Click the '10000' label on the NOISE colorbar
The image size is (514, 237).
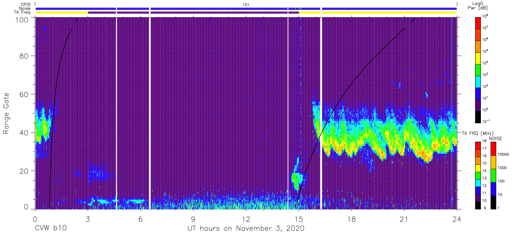tap(504, 154)
